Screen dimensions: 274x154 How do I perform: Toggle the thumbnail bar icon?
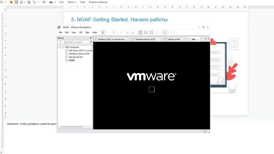click(146, 33)
